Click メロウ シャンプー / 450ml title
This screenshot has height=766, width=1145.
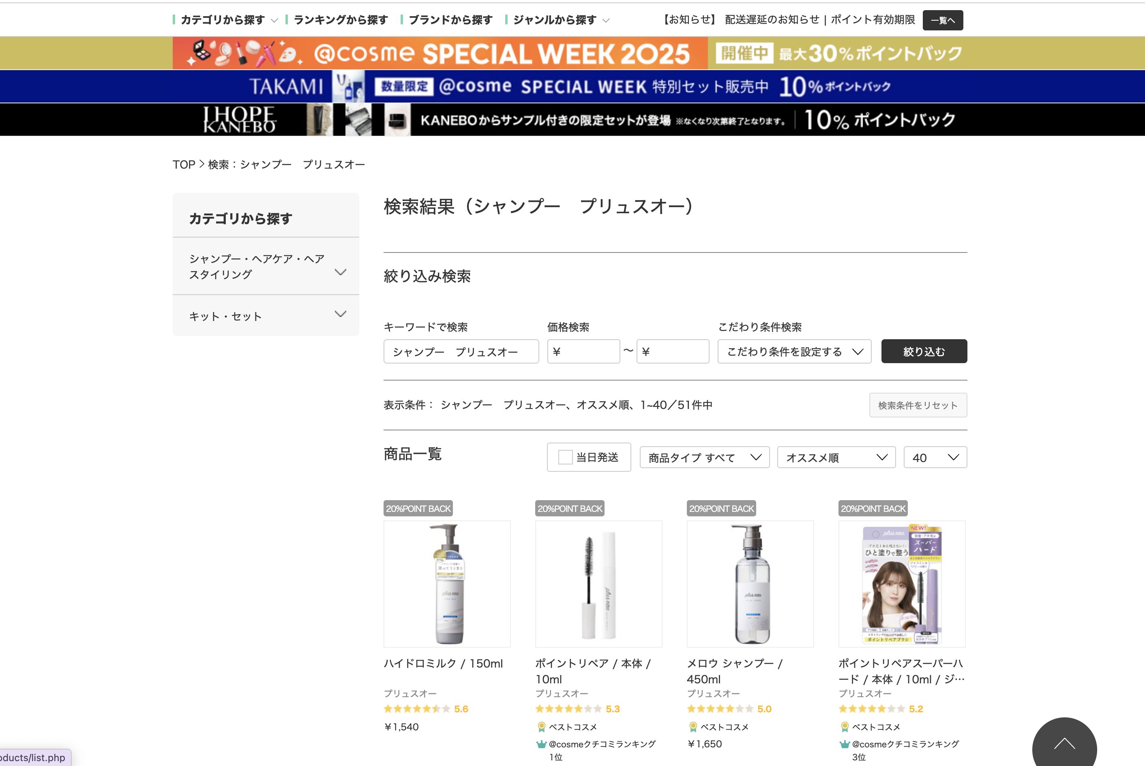tap(735, 671)
